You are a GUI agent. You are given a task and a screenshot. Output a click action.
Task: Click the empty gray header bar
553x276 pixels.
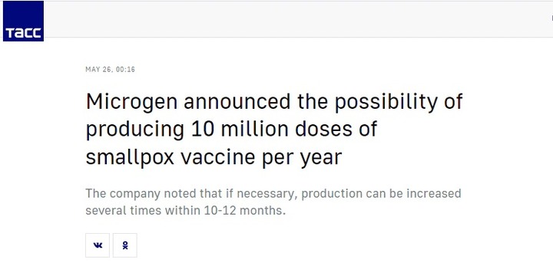[x=298, y=18]
